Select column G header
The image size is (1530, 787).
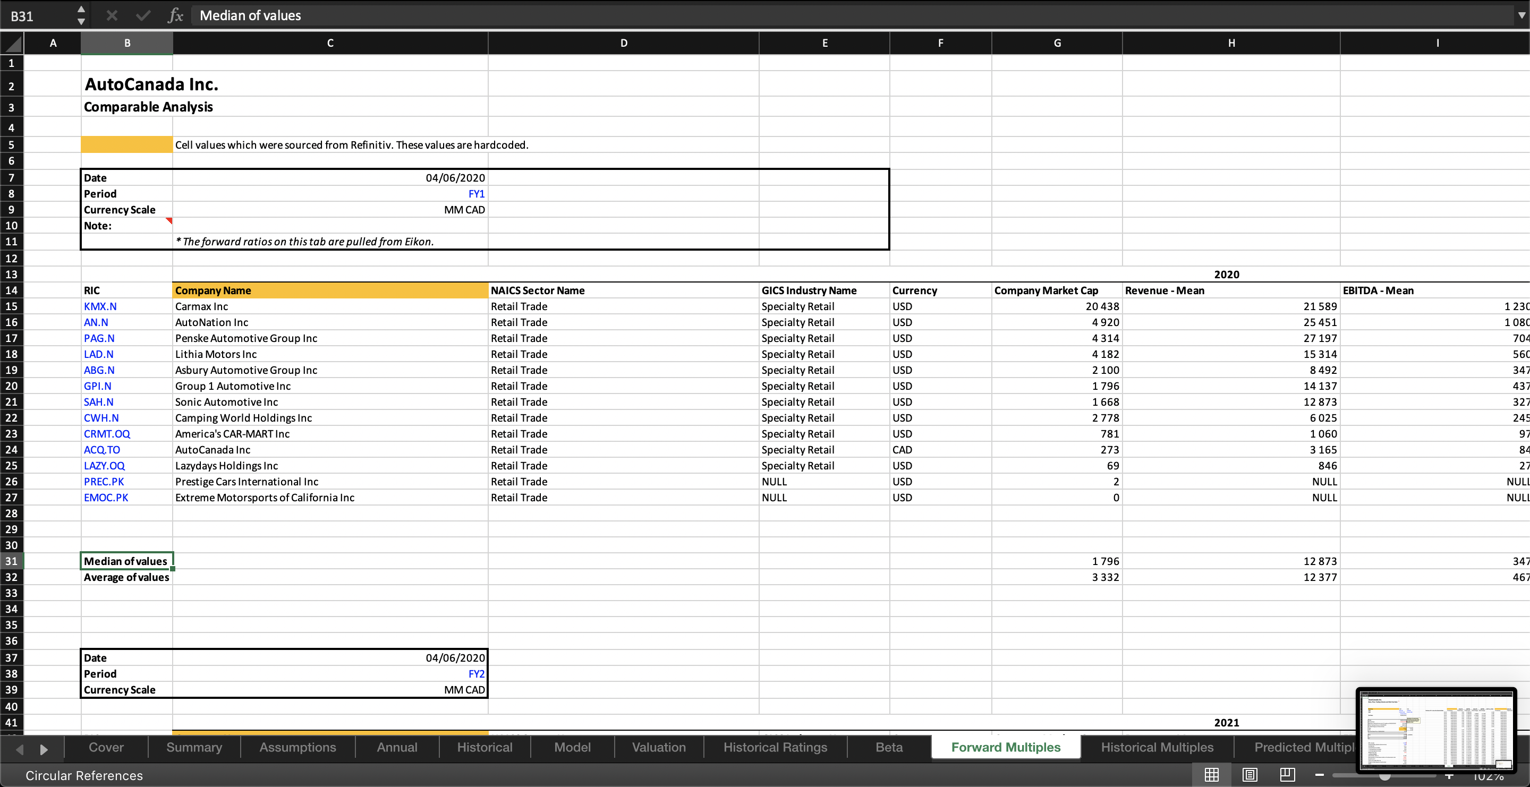pyautogui.click(x=1057, y=42)
